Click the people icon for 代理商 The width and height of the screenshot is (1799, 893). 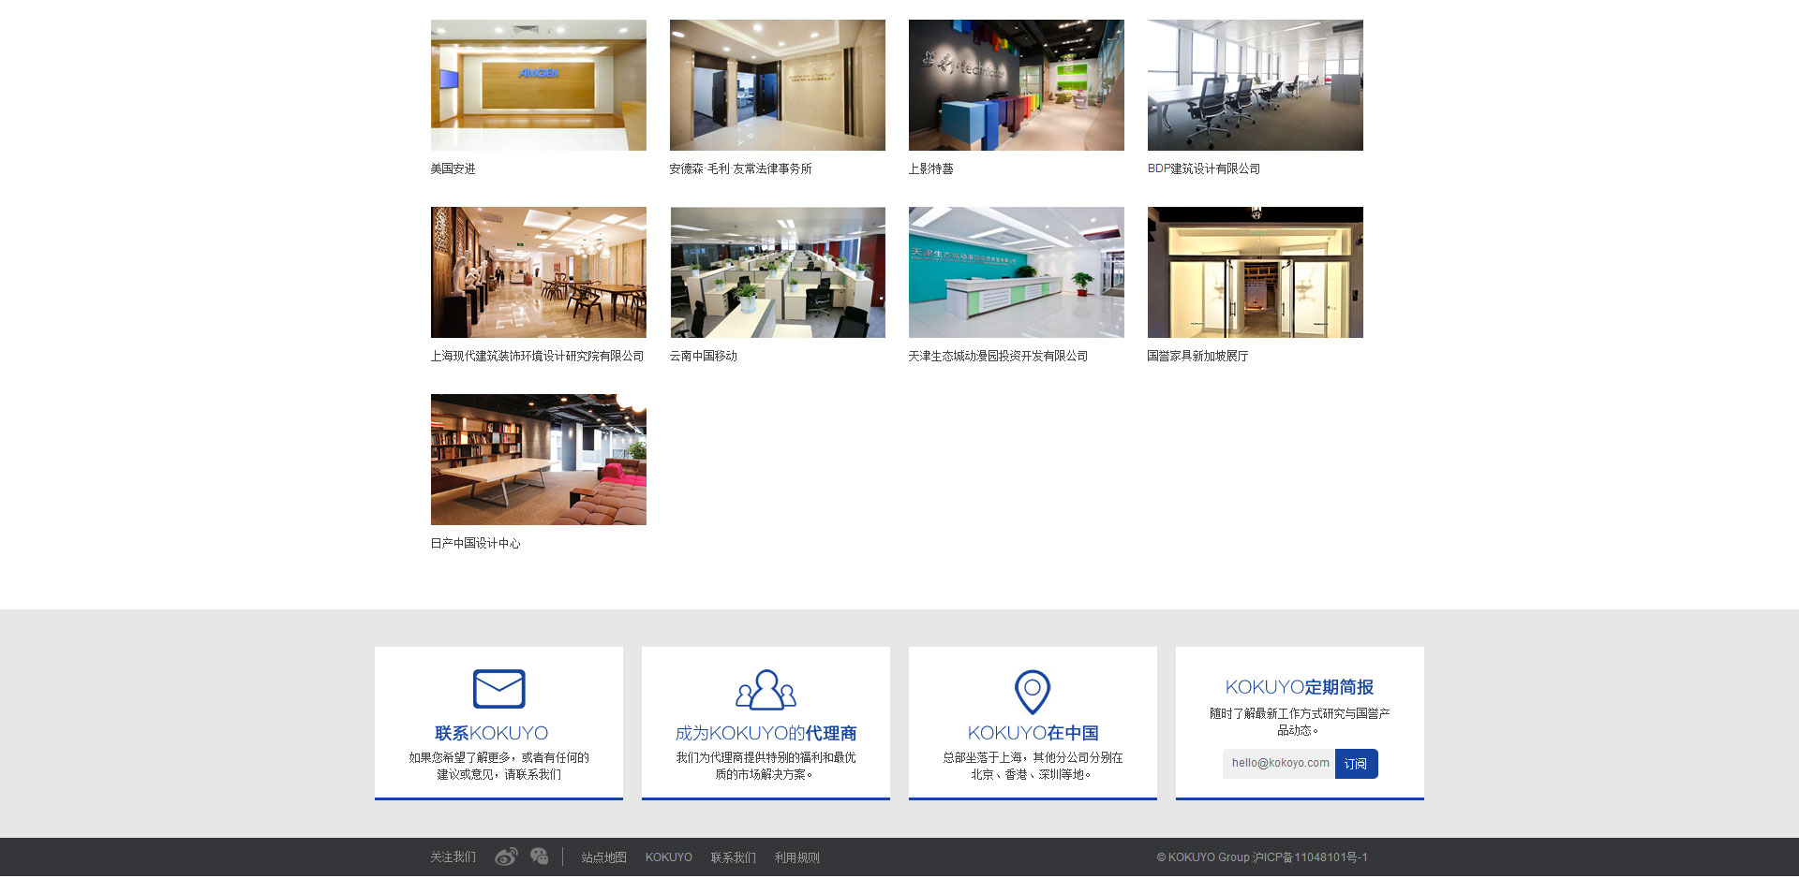click(766, 690)
